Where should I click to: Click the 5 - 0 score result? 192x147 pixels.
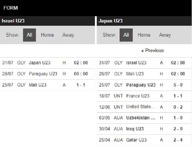(178, 85)
